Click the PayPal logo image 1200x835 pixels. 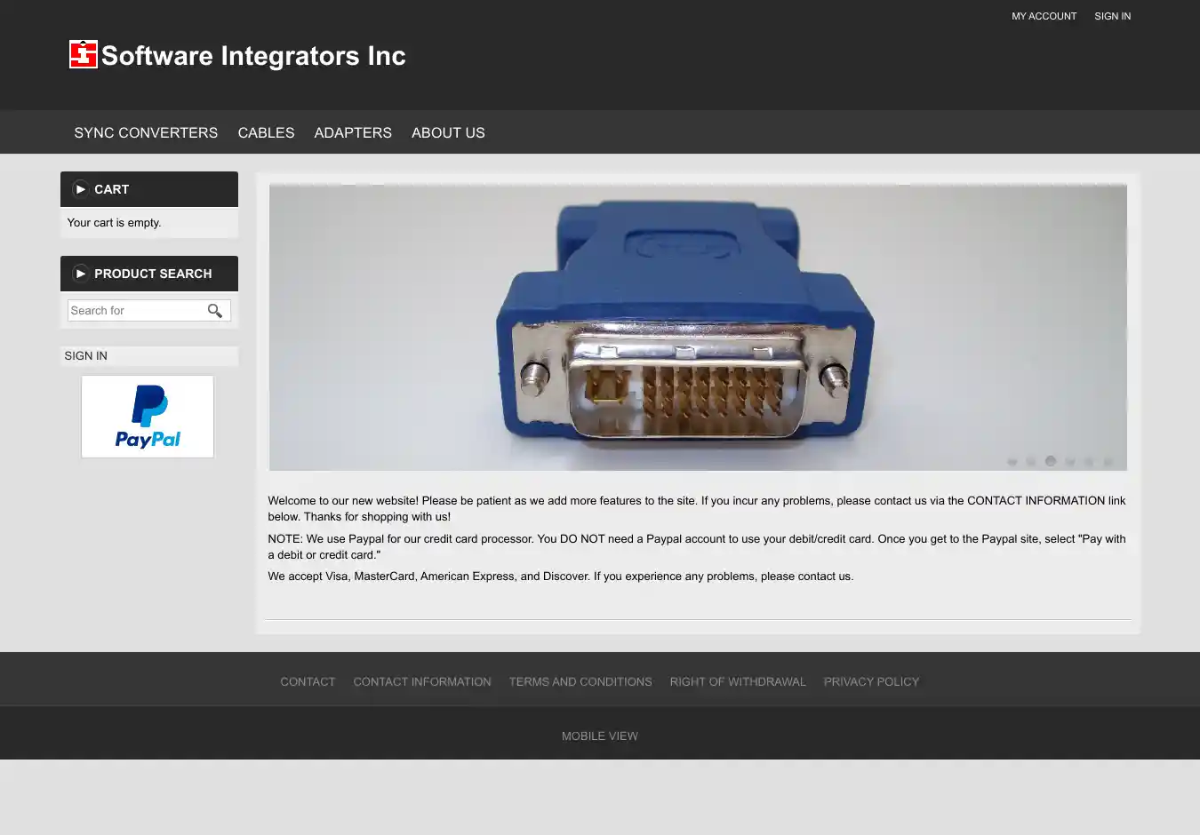pyautogui.click(x=148, y=417)
